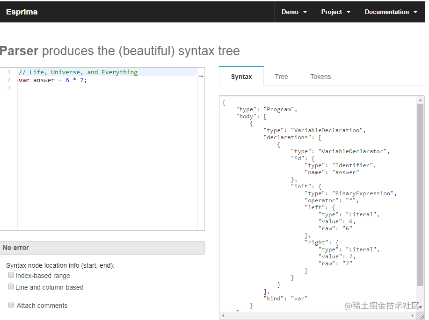
Task: Click the "value": 7 line
Action: pyautogui.click(x=337, y=256)
